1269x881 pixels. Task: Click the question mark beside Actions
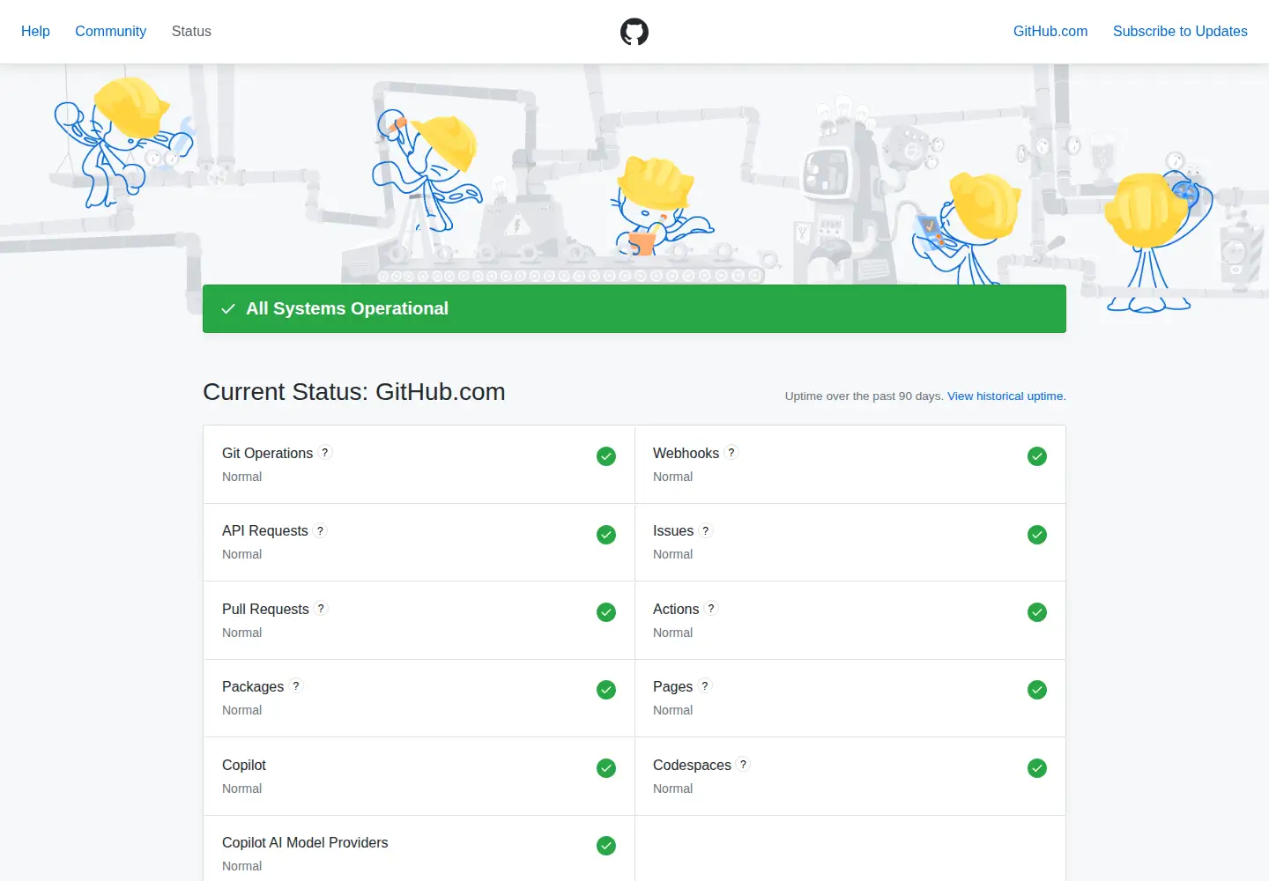(711, 609)
